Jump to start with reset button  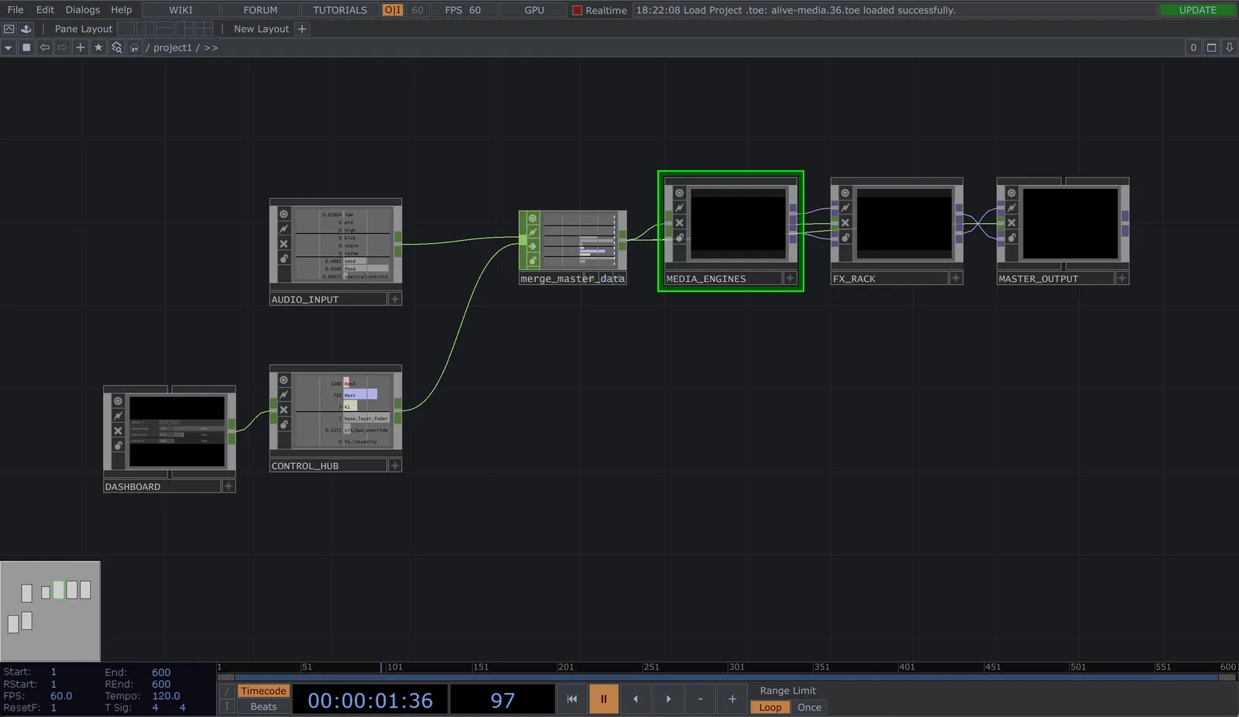[571, 699]
